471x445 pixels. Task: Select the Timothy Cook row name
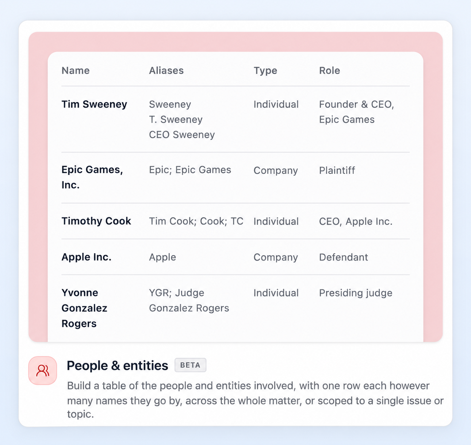pyautogui.click(x=96, y=221)
